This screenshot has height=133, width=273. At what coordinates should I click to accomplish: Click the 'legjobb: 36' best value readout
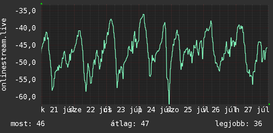tap(239, 124)
